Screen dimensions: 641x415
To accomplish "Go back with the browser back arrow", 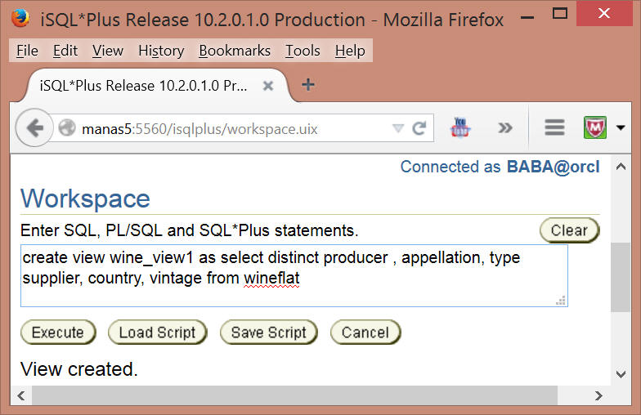I will point(34,127).
